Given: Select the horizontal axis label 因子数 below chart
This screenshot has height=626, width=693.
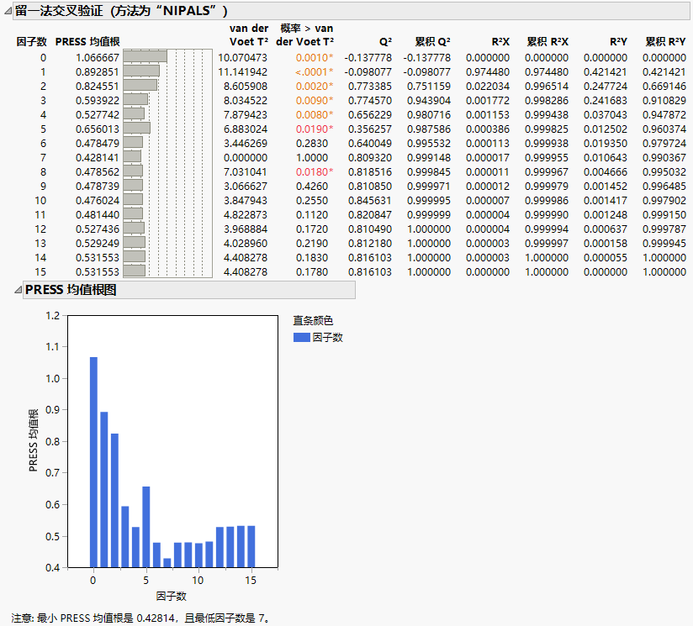Looking at the screenshot, I should click(167, 596).
